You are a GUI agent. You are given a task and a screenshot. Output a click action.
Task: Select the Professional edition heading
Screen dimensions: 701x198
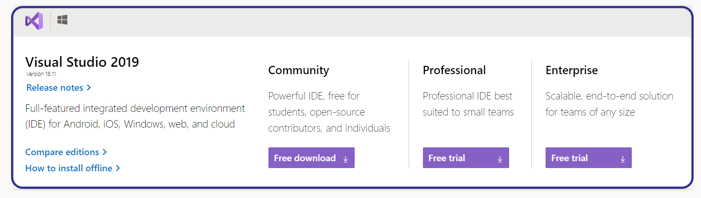pyautogui.click(x=454, y=70)
